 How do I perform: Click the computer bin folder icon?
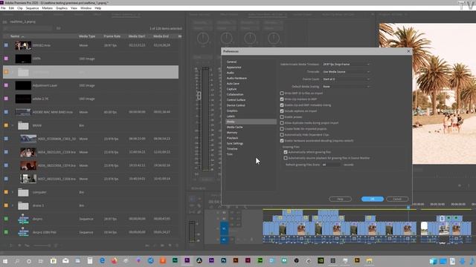tap(23, 192)
